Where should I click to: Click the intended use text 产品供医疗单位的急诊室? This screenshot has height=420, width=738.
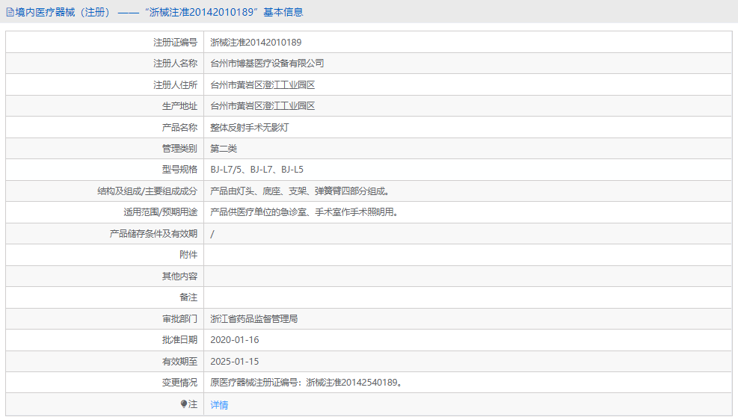click(304, 212)
